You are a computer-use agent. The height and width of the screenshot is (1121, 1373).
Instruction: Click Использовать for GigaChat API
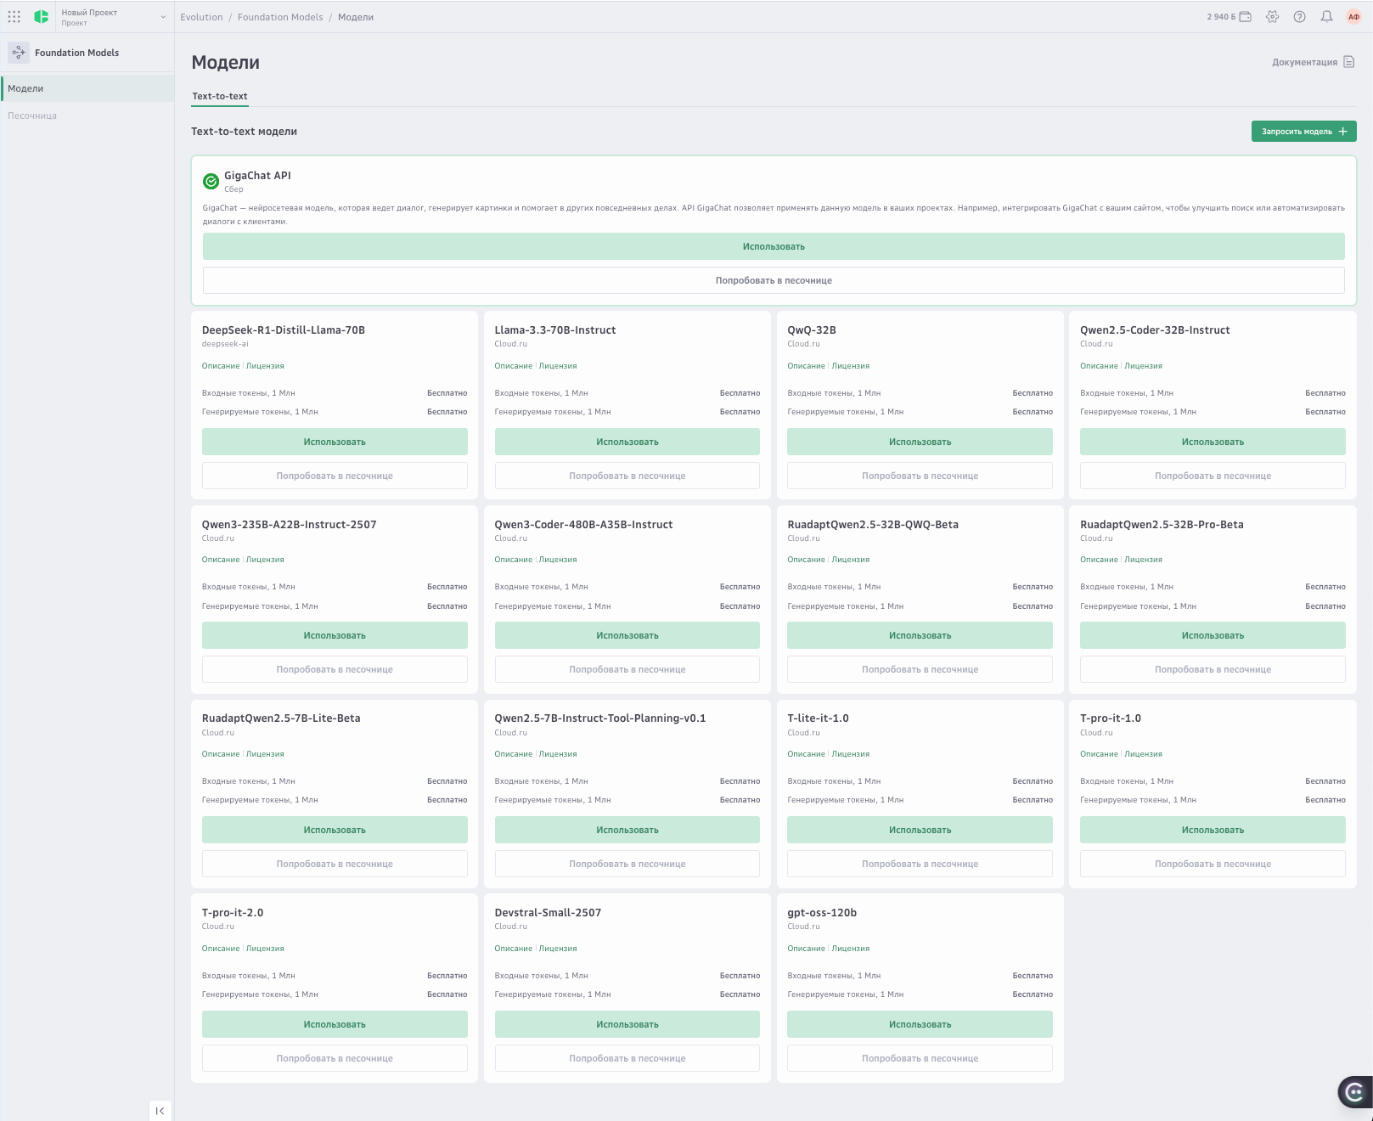(774, 246)
